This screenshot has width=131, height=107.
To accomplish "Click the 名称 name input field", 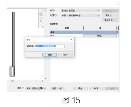I will 50,46.
